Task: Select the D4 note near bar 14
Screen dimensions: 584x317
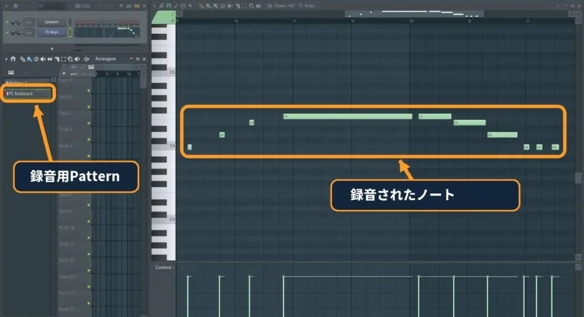Action: click(502, 135)
